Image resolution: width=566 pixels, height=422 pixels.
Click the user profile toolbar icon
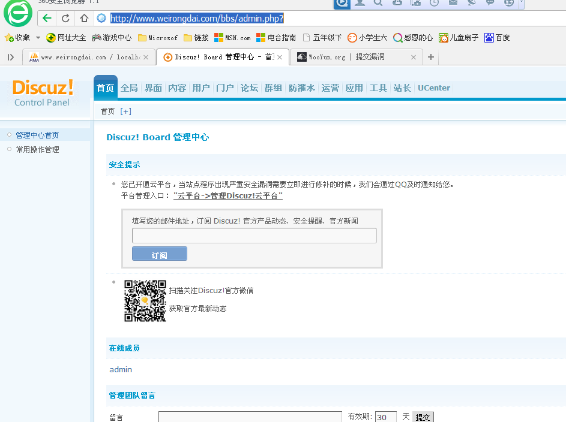pos(360,3)
